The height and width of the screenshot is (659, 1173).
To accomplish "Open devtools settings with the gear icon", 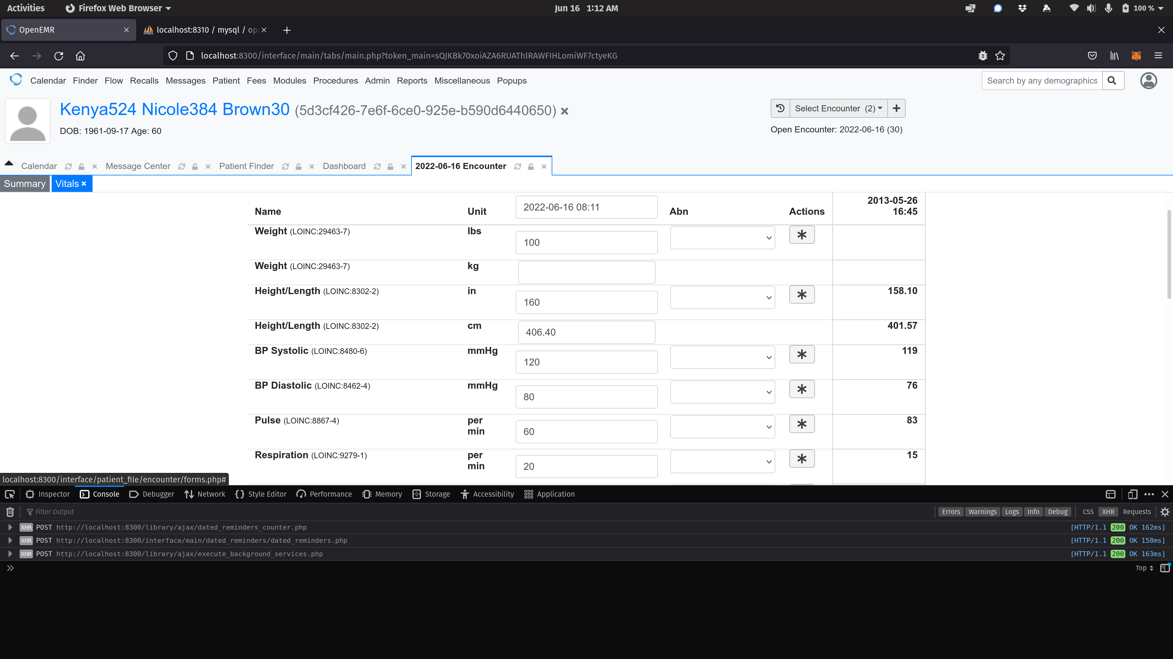I will (1165, 512).
